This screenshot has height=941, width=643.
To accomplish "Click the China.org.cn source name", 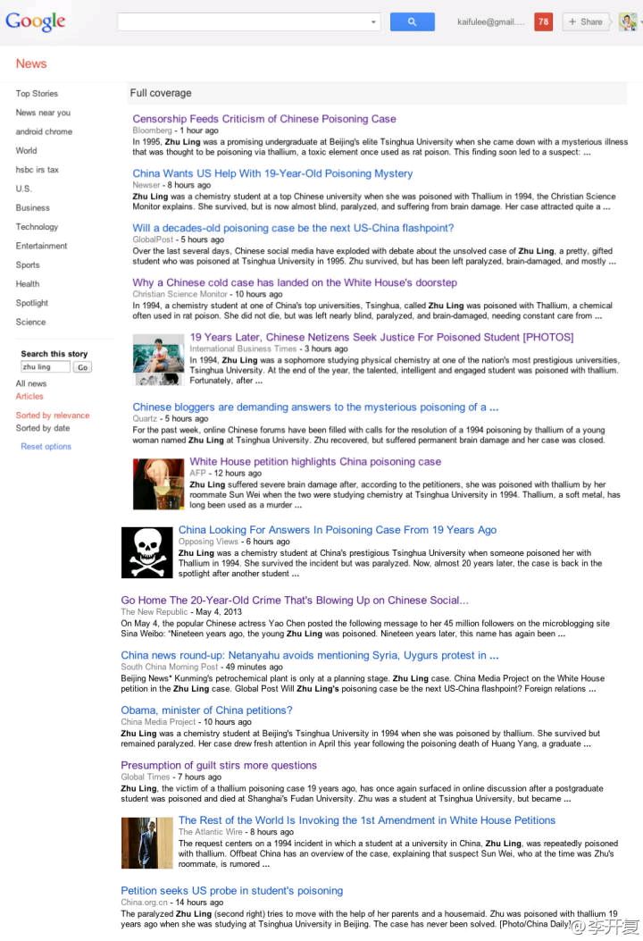I will [144, 902].
